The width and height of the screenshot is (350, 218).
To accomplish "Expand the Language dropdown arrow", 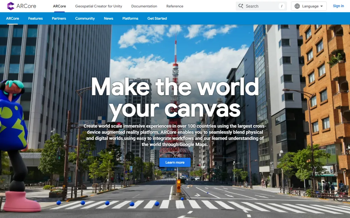I will (321, 6).
